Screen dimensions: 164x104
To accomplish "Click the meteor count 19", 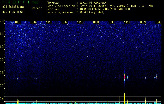I will (38, 12).
